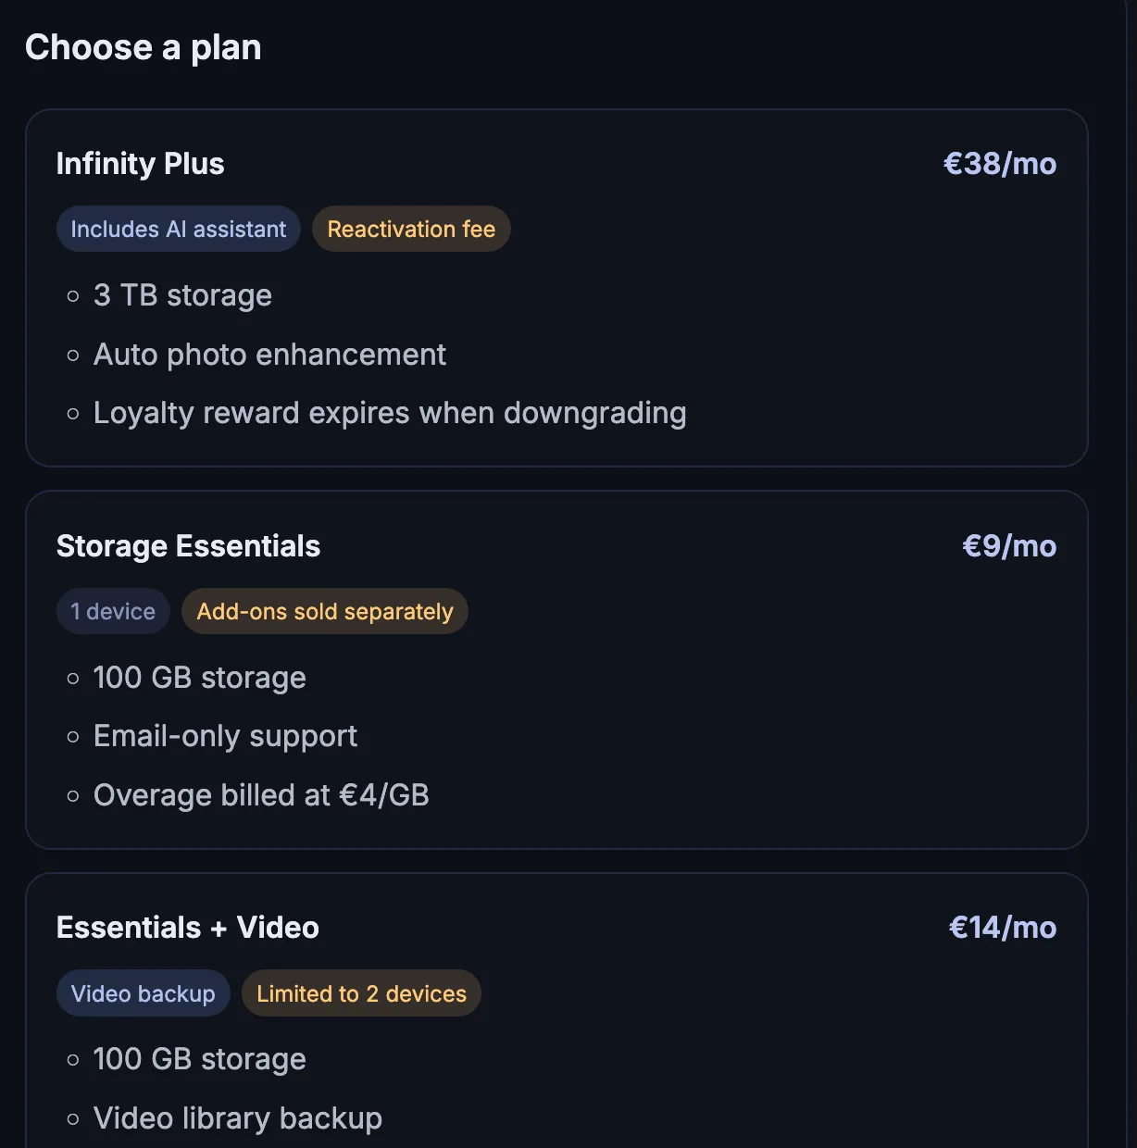Viewport: 1137px width, 1148px height.
Task: Click the bullet icon beside "3 TB storage"
Action: (74, 296)
